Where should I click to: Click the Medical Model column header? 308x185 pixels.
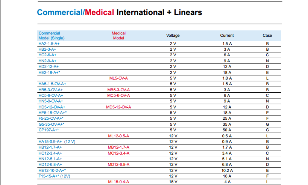118,36
